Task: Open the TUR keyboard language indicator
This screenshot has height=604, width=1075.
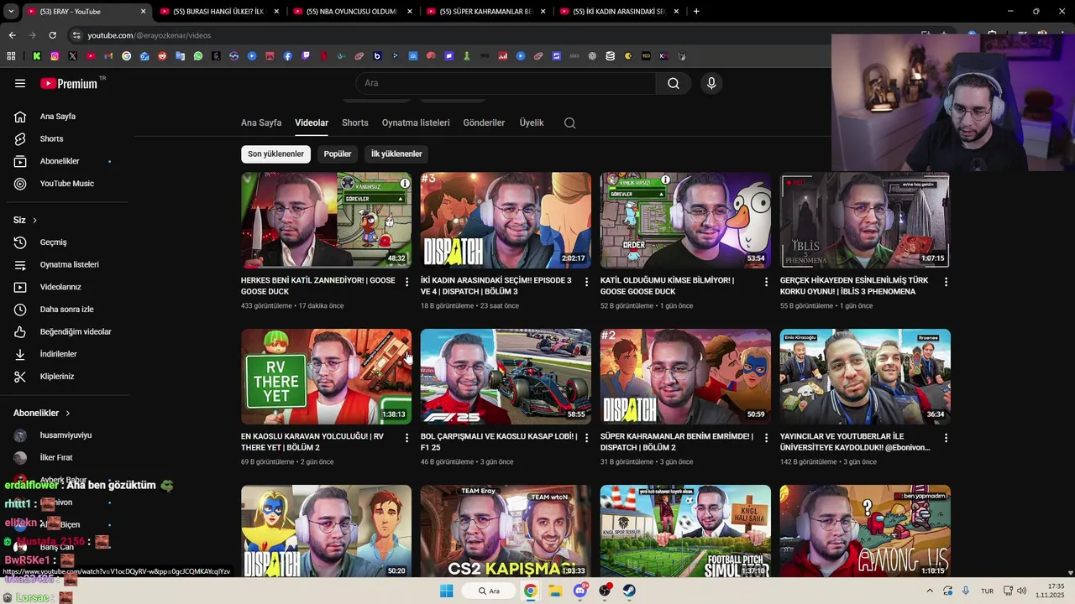Action: (988, 591)
